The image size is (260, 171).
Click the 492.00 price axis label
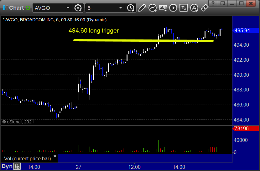point(241,60)
